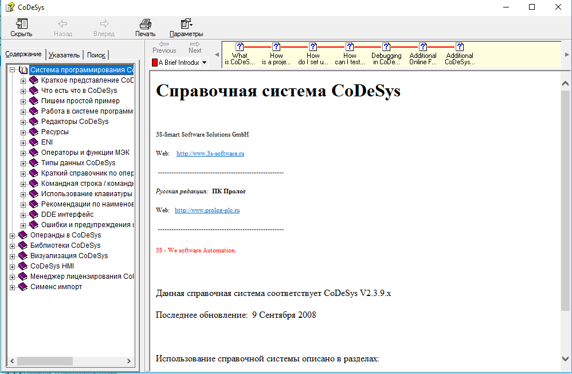Image resolution: width=572 pixels, height=374 pixels.
Task: Select 'Рекомендации по наименов' topic
Action: click(87, 204)
